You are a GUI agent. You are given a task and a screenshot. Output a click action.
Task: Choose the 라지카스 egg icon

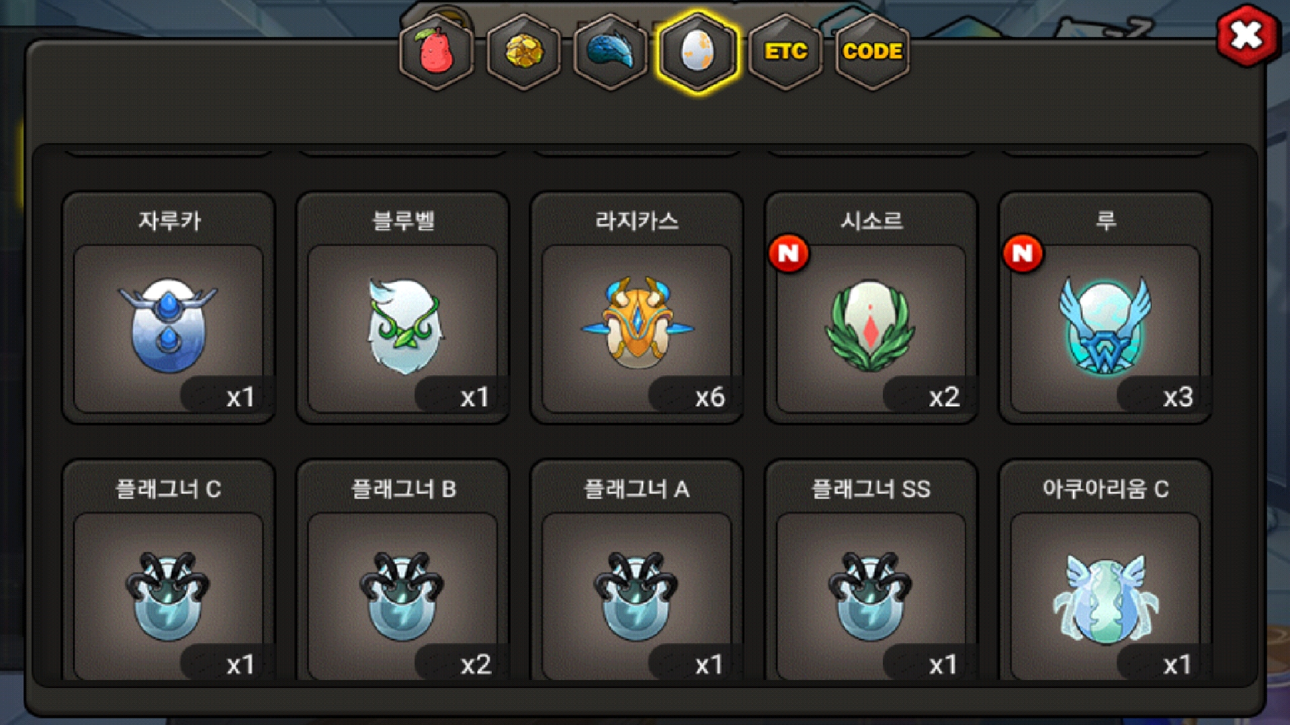(x=637, y=322)
